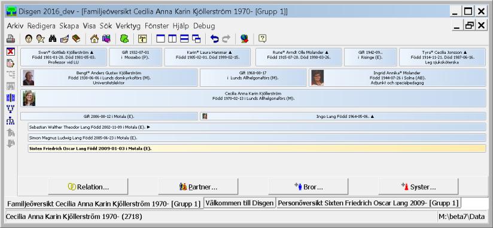Click Ingrid Annika Molander's photo
The image size is (493, 228).
[317, 78]
